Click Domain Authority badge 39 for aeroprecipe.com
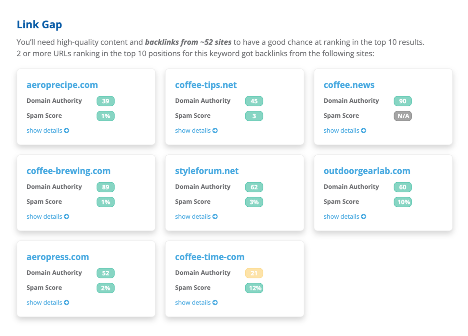The width and height of the screenshot is (468, 336). pyautogui.click(x=106, y=101)
